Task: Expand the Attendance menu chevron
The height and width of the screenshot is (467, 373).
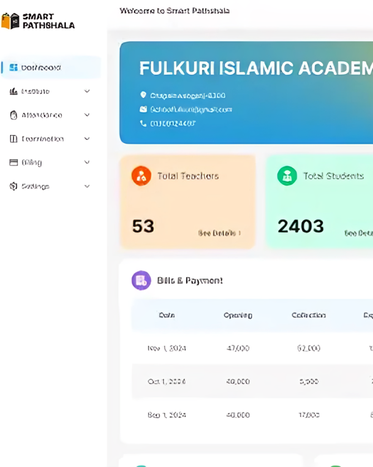Action: pos(87,115)
